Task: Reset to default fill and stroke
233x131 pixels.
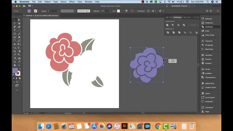Action: click(14, 75)
